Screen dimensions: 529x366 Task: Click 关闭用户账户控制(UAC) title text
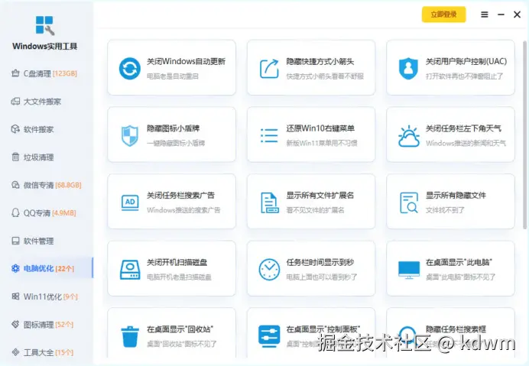[466, 61]
